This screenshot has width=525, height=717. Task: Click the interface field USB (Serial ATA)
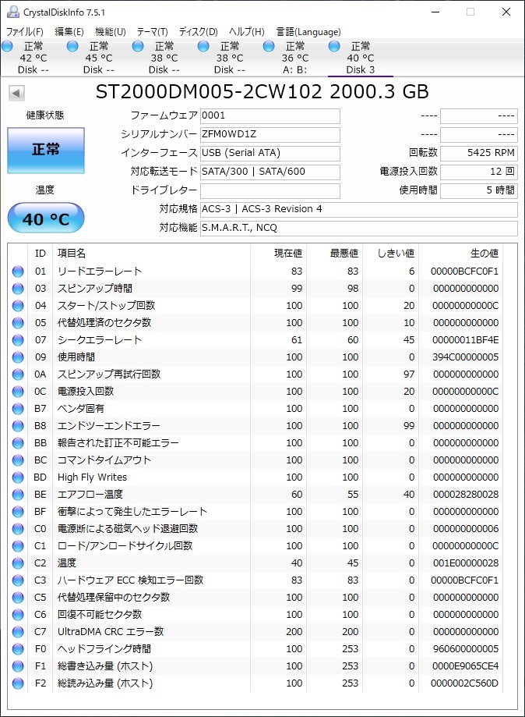[x=270, y=153]
